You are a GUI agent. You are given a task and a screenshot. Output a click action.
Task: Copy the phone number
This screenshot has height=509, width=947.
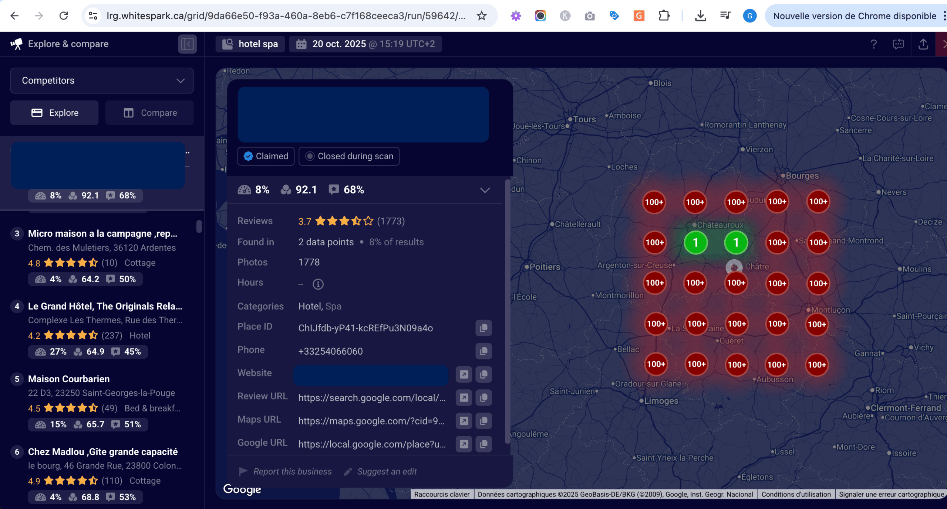(483, 351)
